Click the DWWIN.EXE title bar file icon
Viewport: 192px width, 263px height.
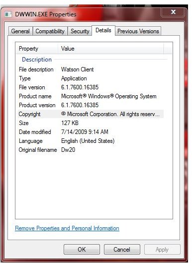point(8,14)
